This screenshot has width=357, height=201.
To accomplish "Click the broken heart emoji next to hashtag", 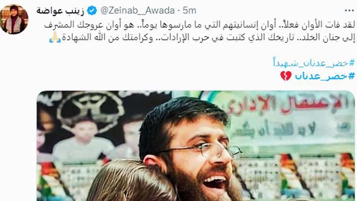I will coord(286,76).
